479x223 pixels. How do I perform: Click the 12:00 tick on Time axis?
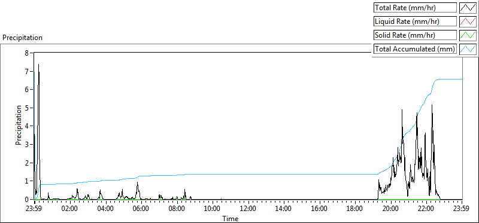(248, 209)
